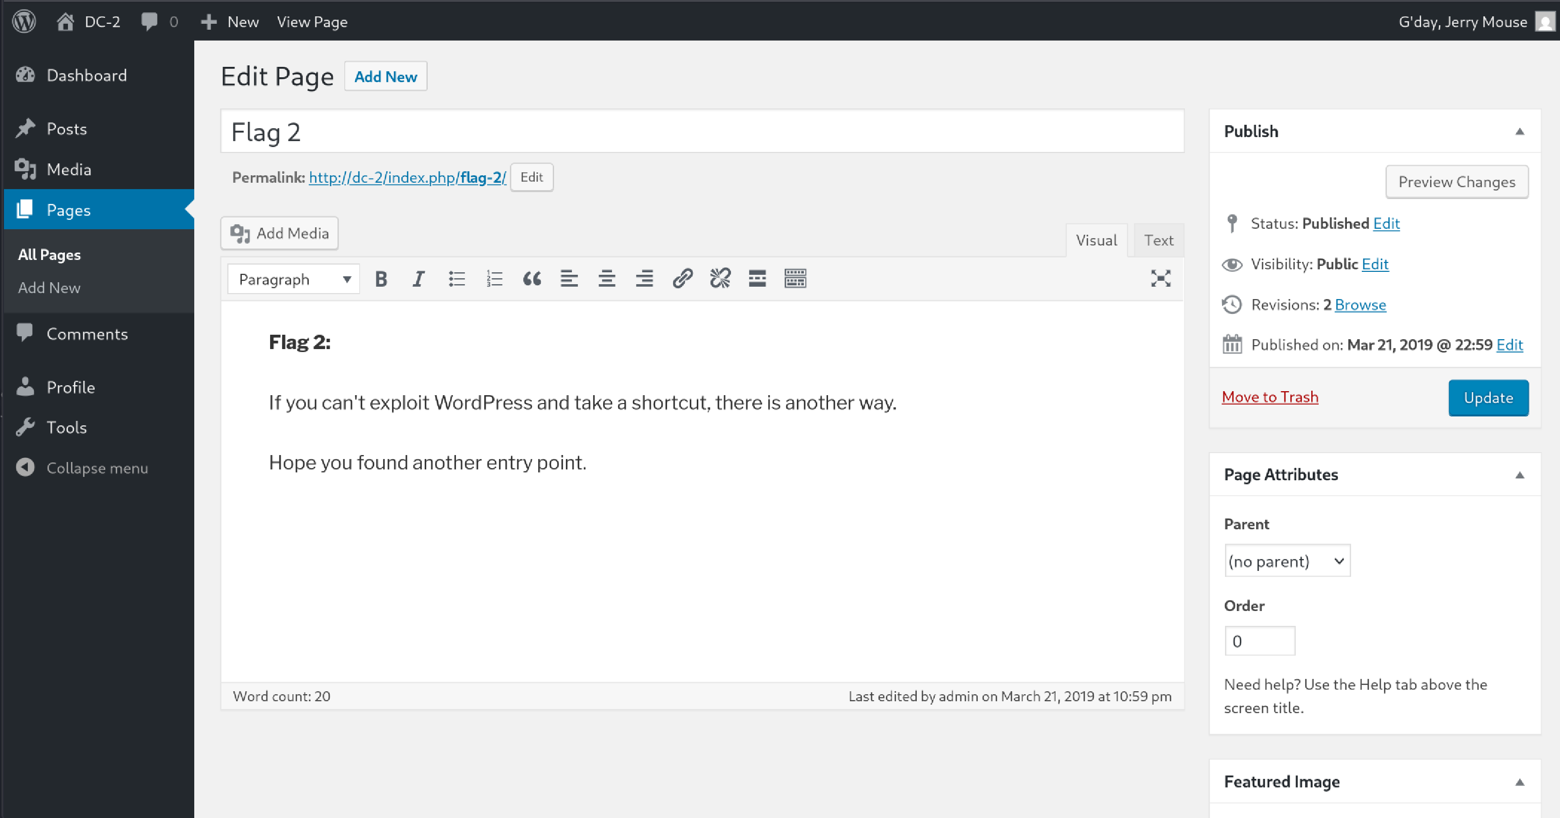Go to Dashboard in sidebar
Image resolution: width=1560 pixels, height=818 pixels.
pyautogui.click(x=87, y=75)
